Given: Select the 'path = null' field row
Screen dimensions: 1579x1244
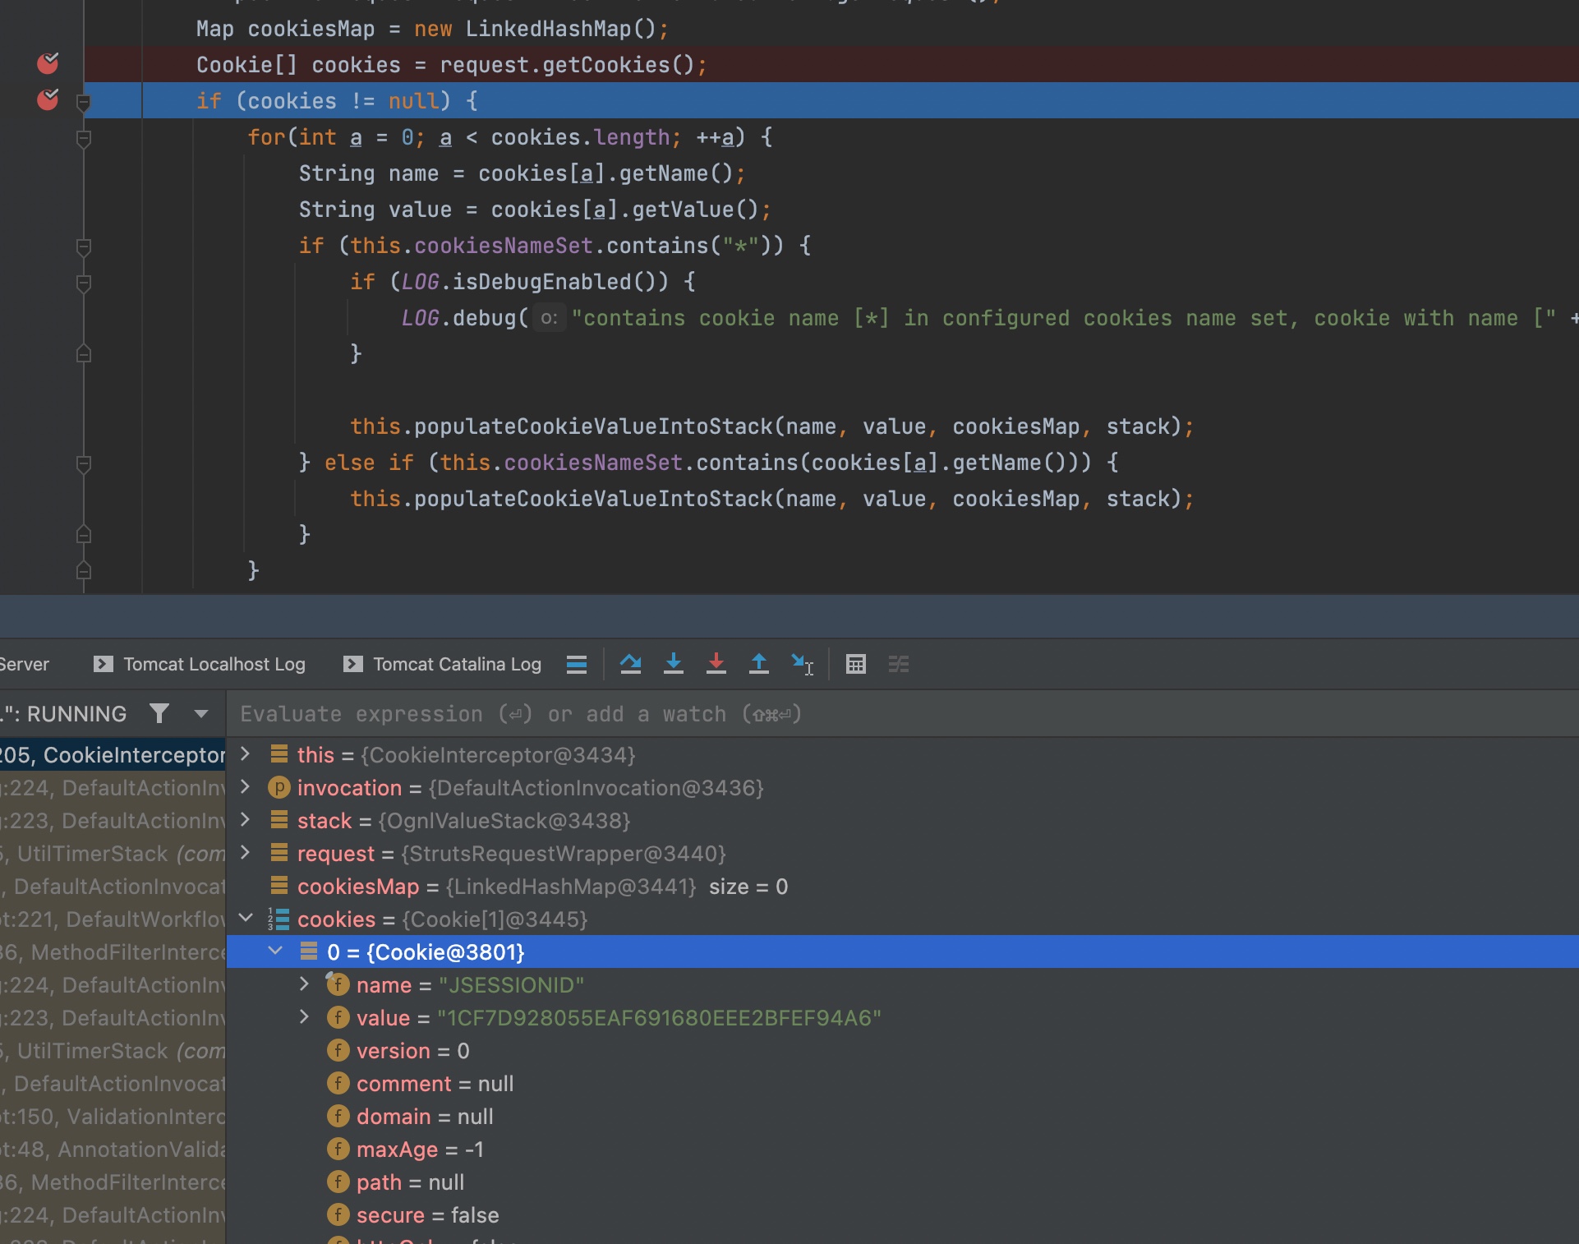Looking at the screenshot, I should tap(902, 1182).
